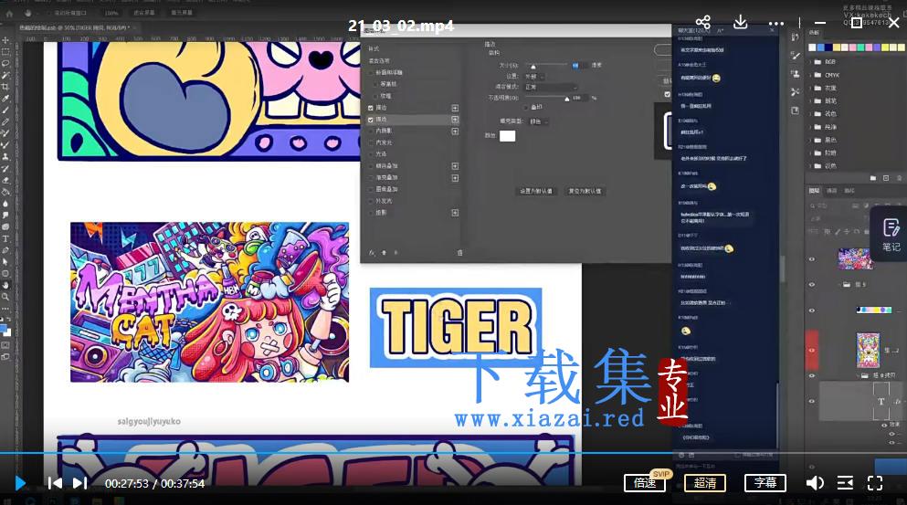Add another stroke via highlighted 描边 plus

(x=455, y=120)
